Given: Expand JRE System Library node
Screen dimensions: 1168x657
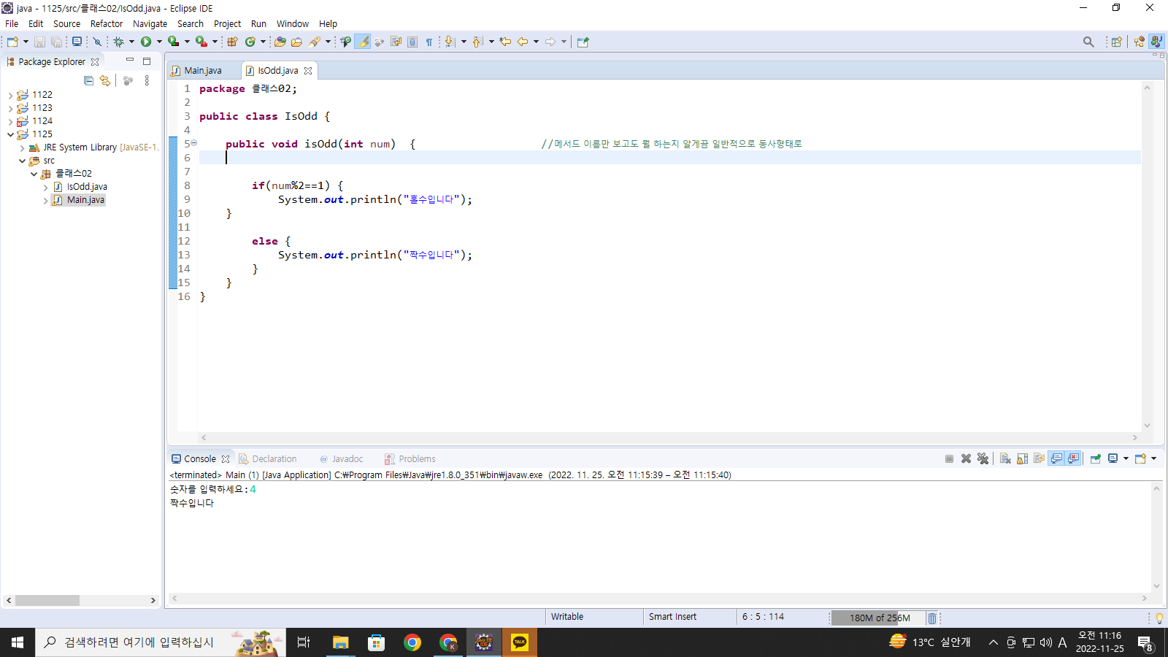Looking at the screenshot, I should 22,147.
